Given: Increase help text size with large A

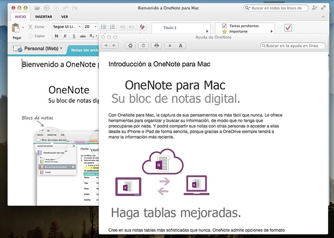Looking at the screenshot, I should click(x=181, y=46).
